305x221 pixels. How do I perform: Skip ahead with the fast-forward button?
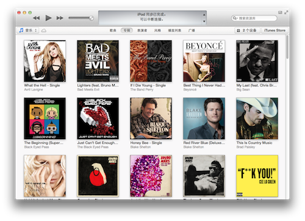(x=60, y=18)
